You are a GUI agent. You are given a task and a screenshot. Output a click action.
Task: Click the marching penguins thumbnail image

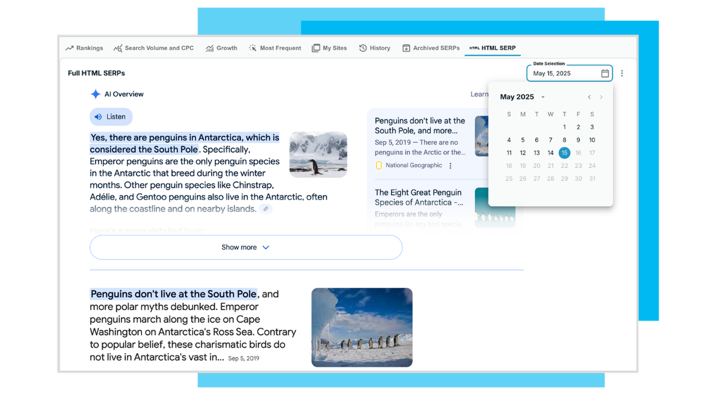(362, 327)
